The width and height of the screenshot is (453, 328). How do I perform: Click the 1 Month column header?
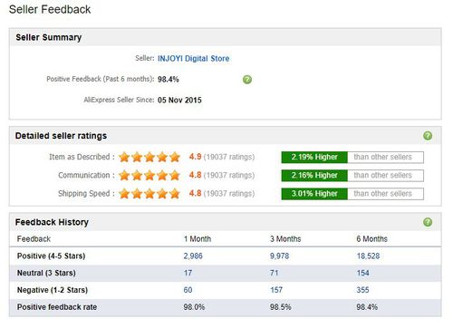pyautogui.click(x=198, y=238)
